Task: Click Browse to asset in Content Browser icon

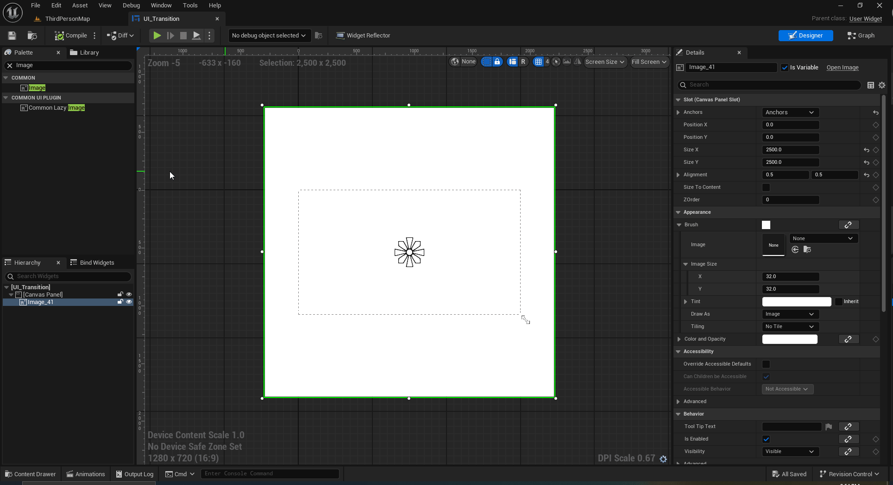Action: point(32,36)
